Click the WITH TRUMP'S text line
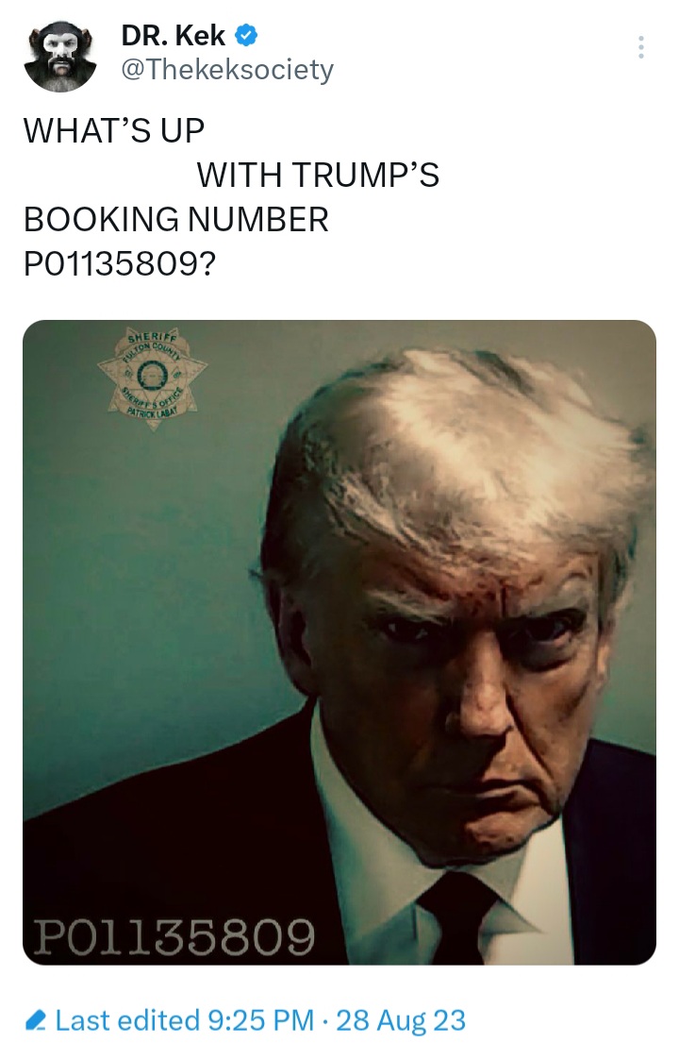679x1043 pixels. 318,175
